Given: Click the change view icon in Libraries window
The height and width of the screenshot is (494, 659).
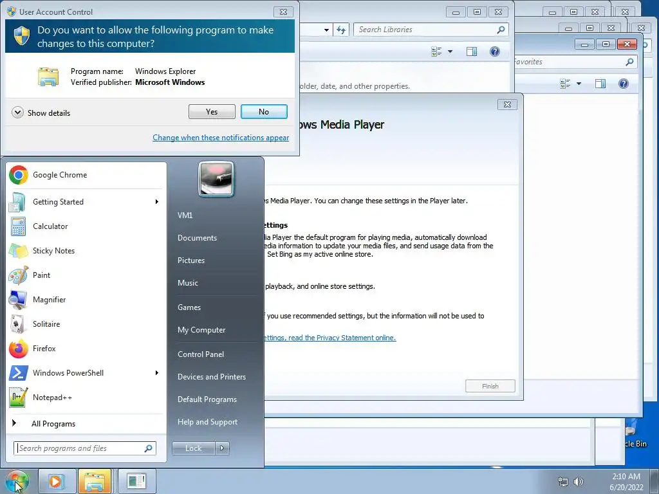Looking at the screenshot, I should point(437,51).
